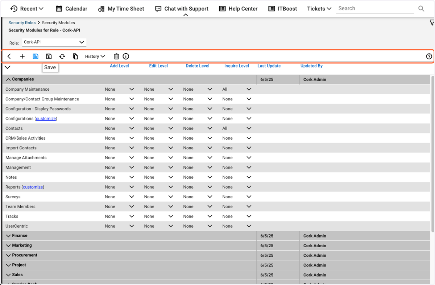Screen dimensions: 435x285
Task: Expand the Marketing section
Action: pyautogui.click(x=8, y=245)
